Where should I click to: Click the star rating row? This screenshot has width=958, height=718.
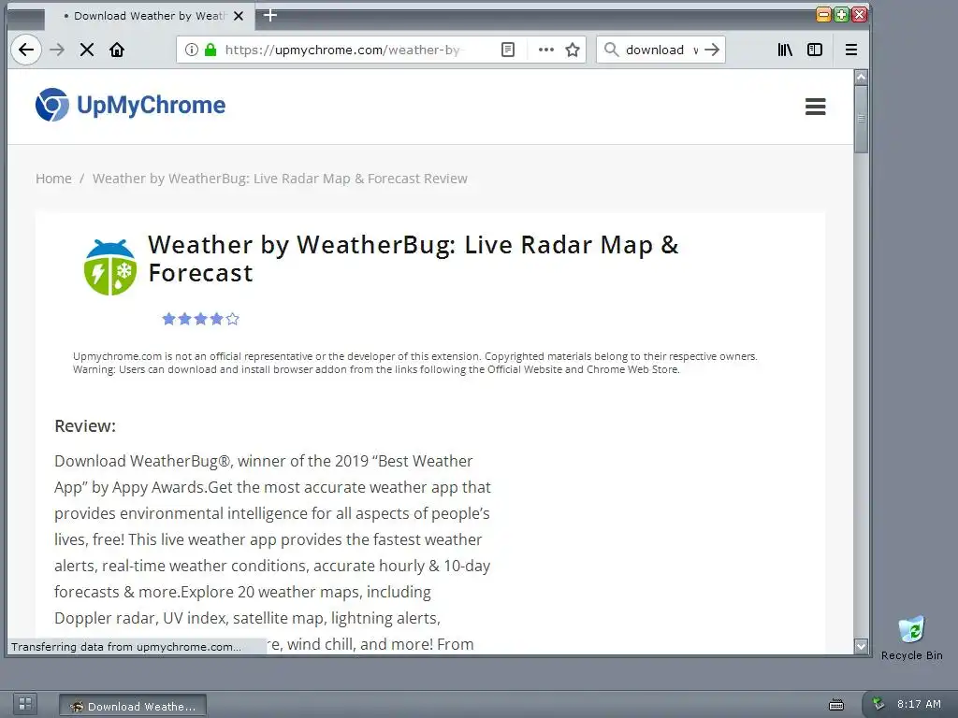(x=200, y=319)
